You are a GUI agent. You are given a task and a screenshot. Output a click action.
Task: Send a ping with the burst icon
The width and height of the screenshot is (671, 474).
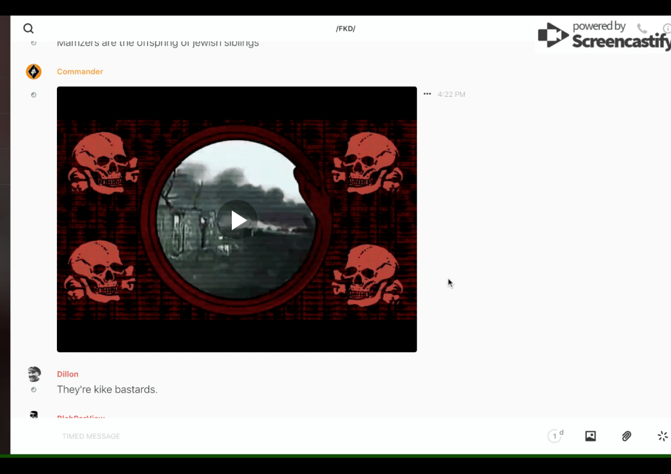click(x=662, y=436)
